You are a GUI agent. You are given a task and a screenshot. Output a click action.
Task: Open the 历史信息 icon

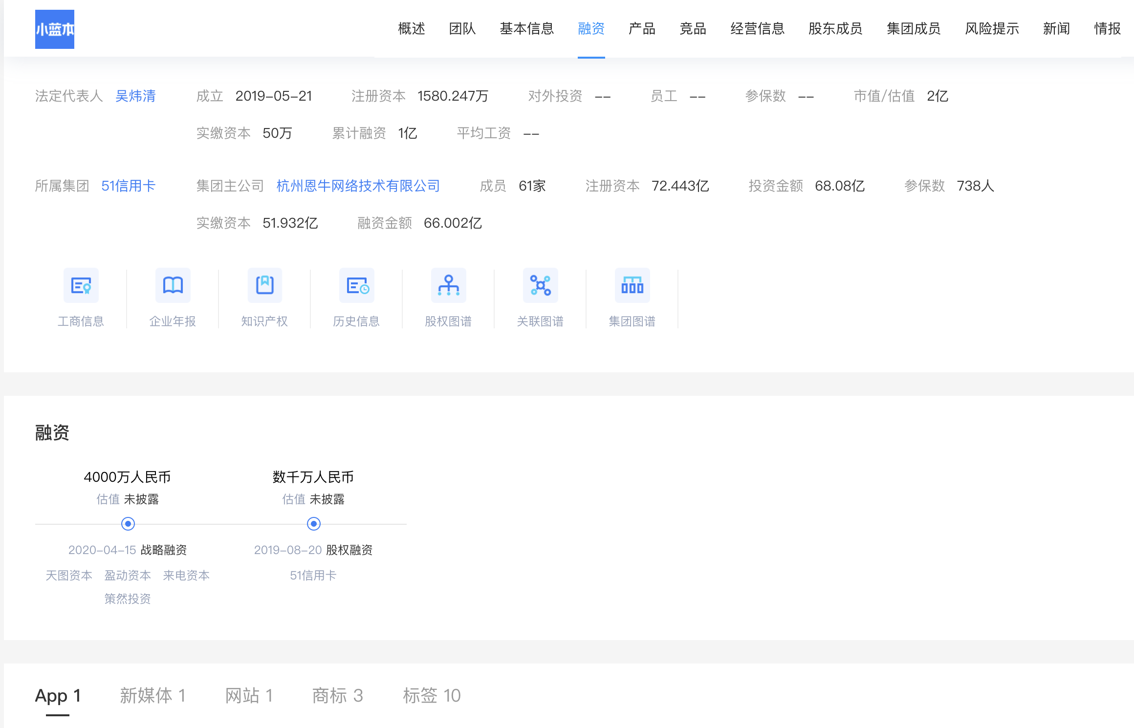point(357,285)
